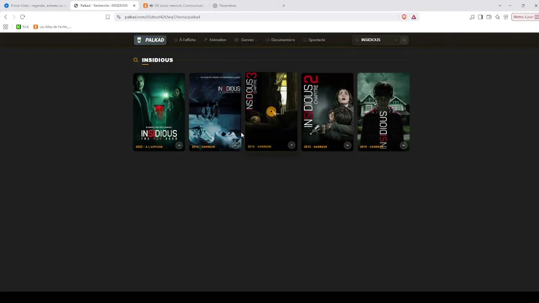
Task: Toggle the browser sidebar panel icon
Action: 480,17
